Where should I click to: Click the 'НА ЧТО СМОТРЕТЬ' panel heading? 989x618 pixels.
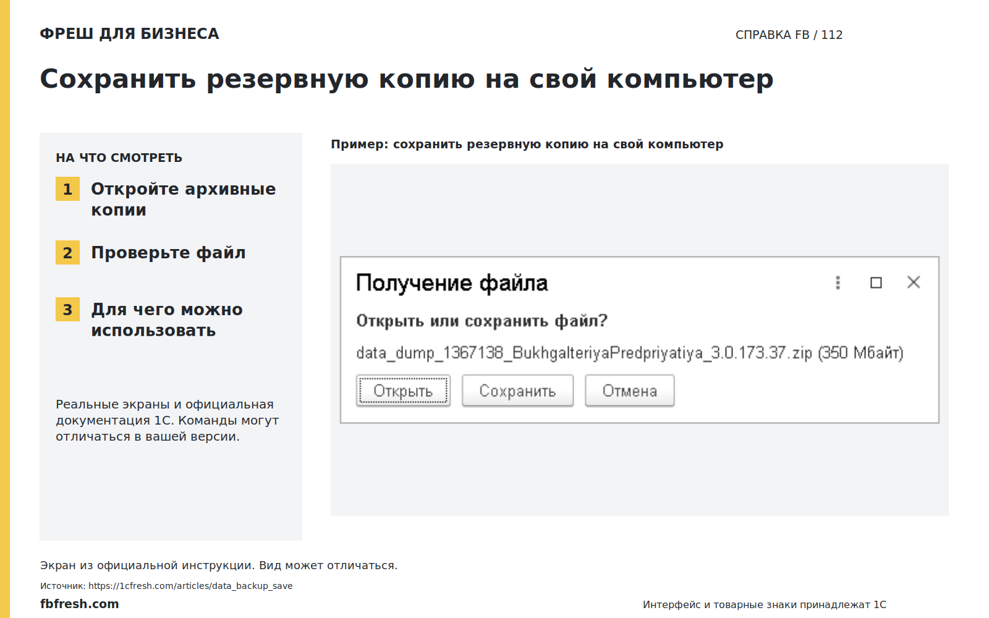tap(119, 158)
